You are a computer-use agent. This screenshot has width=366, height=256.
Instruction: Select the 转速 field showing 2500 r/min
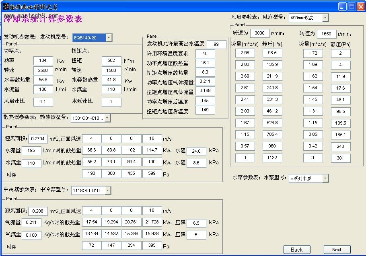(43, 70)
